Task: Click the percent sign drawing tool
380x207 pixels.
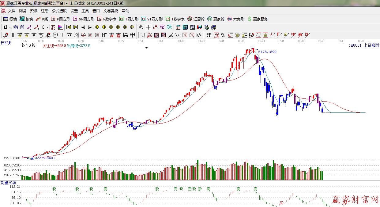Action: [223, 35]
